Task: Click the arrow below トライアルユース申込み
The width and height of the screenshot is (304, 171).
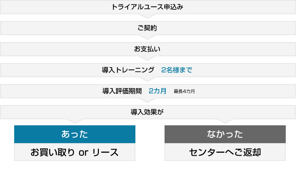Action: pyautogui.click(x=148, y=16)
